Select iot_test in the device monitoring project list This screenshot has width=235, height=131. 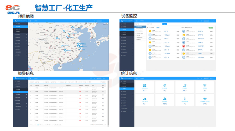138,35
